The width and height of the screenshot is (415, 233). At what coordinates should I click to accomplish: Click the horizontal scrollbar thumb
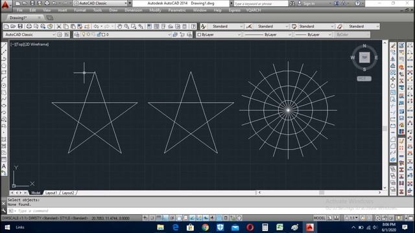pos(322,193)
